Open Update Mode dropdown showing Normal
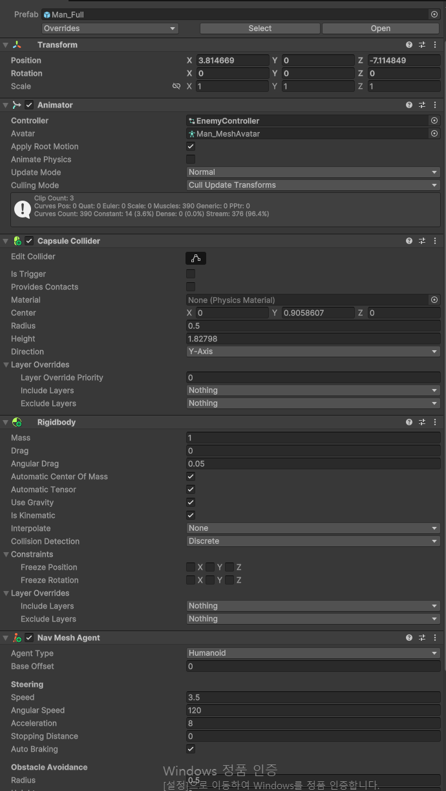The image size is (446, 791). point(313,172)
